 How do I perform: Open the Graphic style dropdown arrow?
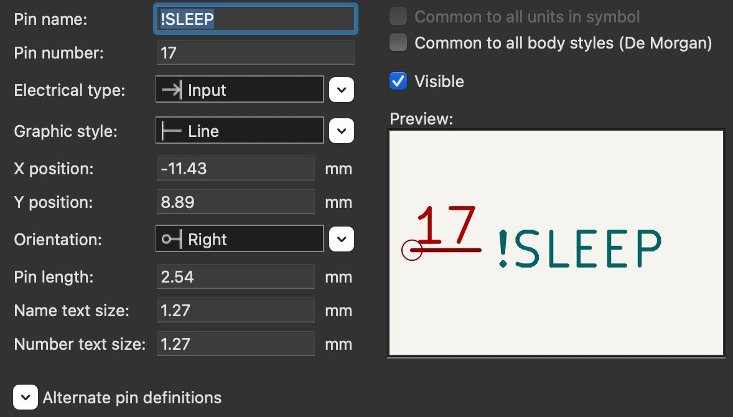pos(341,131)
